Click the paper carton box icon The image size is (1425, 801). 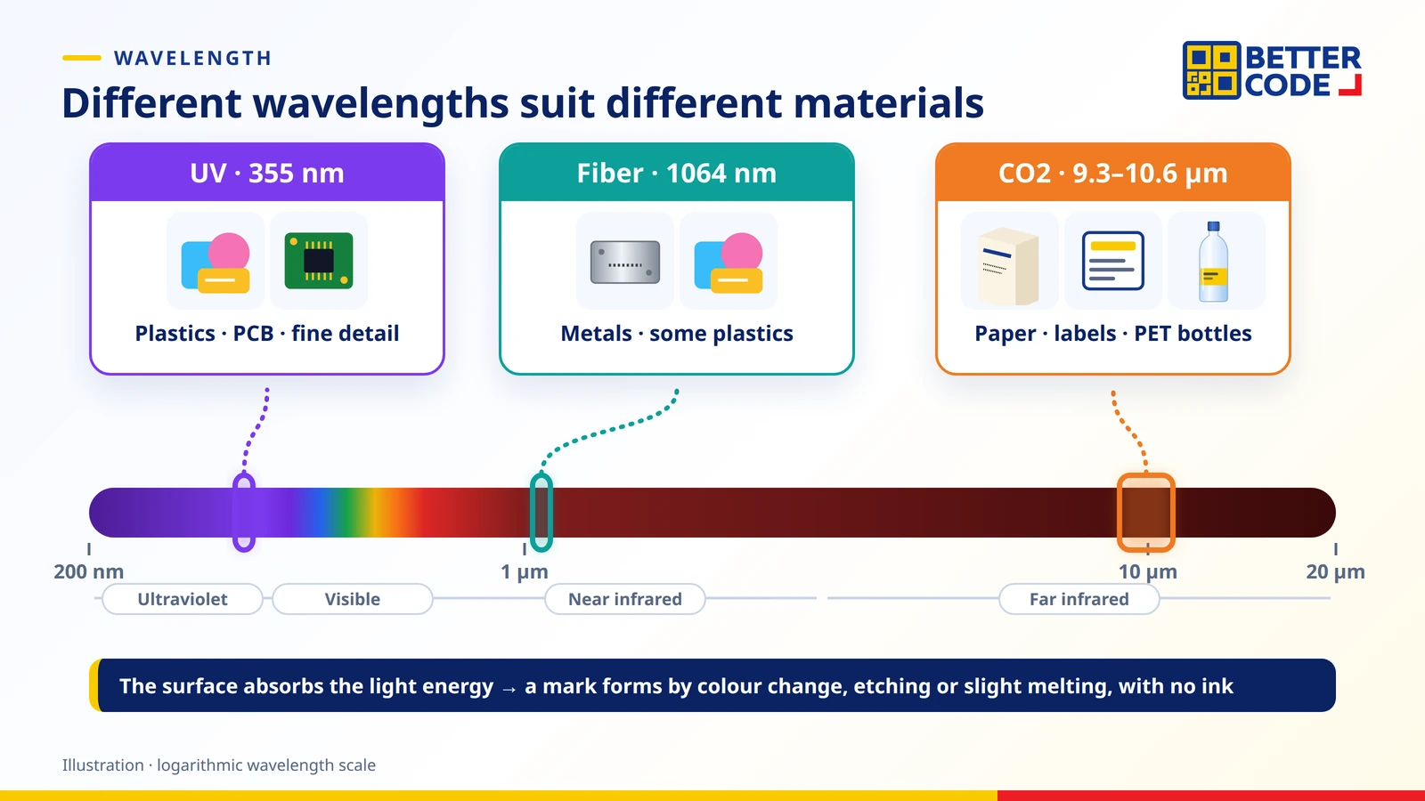point(1010,261)
